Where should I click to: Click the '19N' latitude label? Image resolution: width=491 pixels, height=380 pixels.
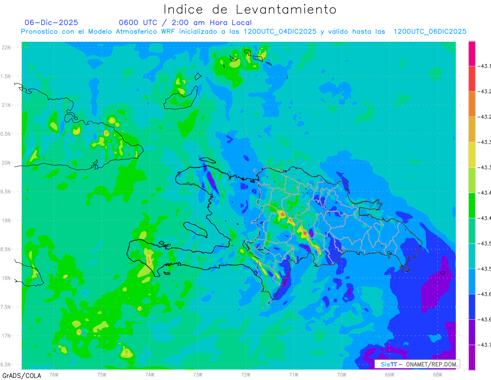[7, 221]
